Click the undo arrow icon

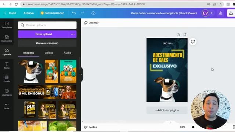point(74,13)
